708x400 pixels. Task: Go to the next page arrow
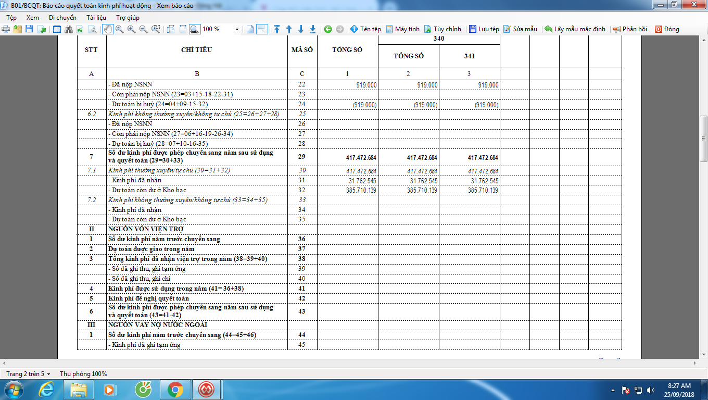pyautogui.click(x=301, y=29)
